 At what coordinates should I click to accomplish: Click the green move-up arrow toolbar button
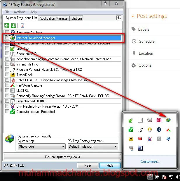pyautogui.click(x=7, y=26)
